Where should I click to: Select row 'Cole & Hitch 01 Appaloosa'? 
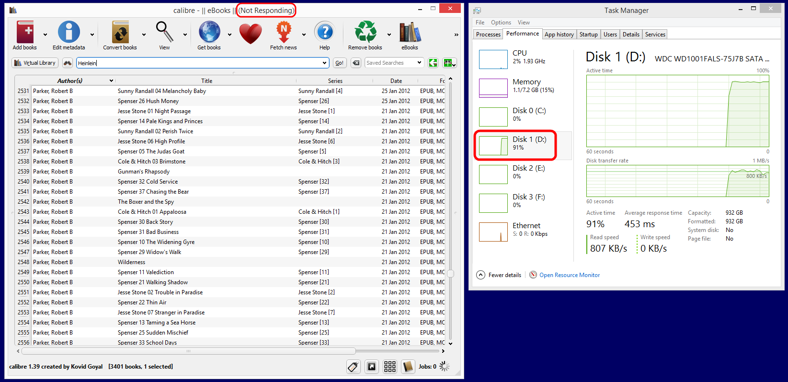(x=230, y=212)
